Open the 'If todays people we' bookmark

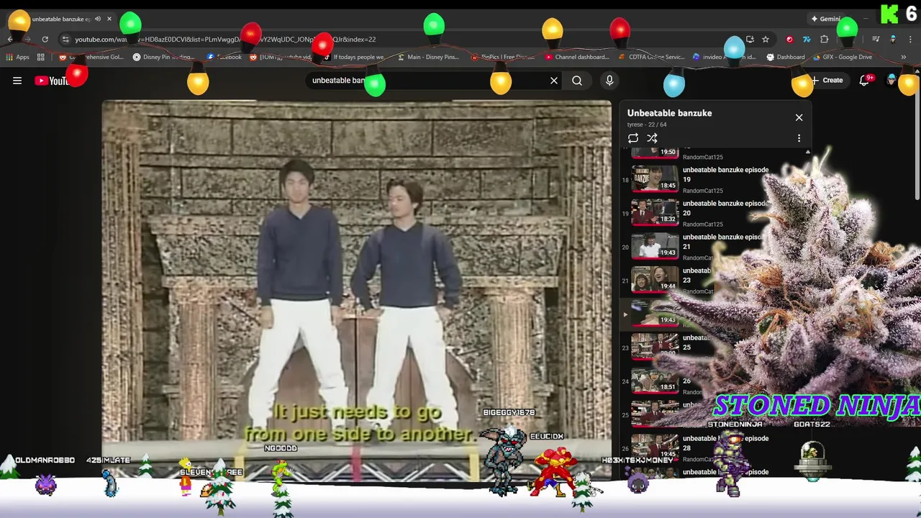click(353, 57)
